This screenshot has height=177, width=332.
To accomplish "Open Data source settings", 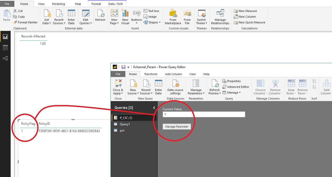I will coord(175,87).
